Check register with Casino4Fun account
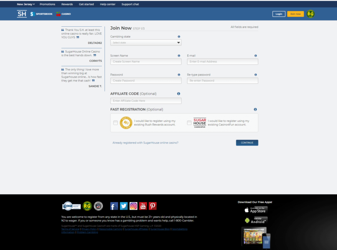This screenshot has height=250, width=337. click(189, 123)
